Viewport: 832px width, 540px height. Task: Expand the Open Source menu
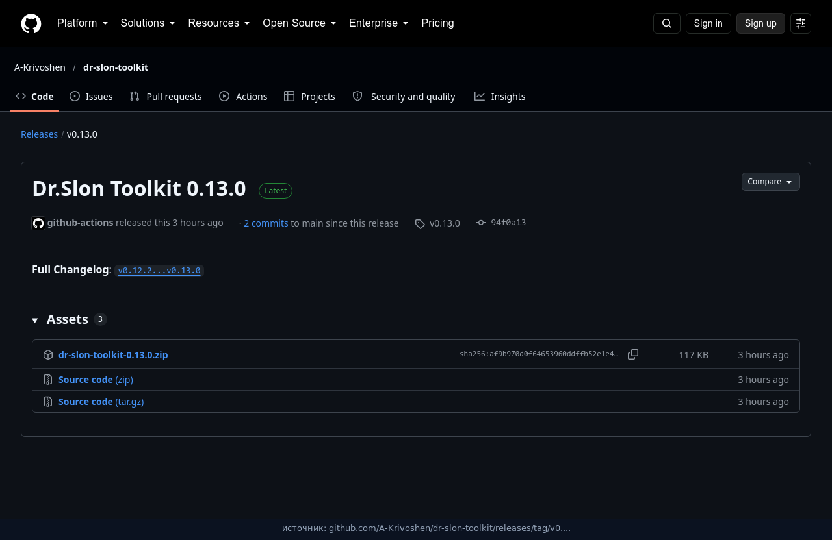(x=300, y=23)
